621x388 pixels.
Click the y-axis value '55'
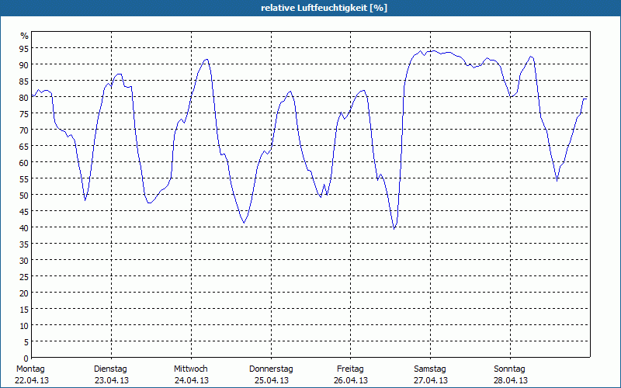click(x=24, y=179)
